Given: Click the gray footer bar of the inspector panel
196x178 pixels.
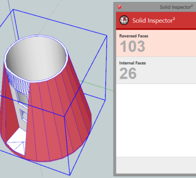Looking at the screenshot, I should [x=156, y=165].
